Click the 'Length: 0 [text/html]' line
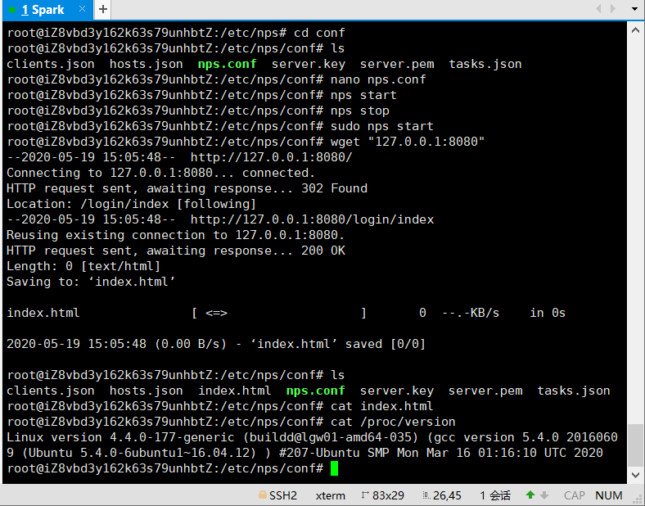645x506 pixels. [83, 266]
